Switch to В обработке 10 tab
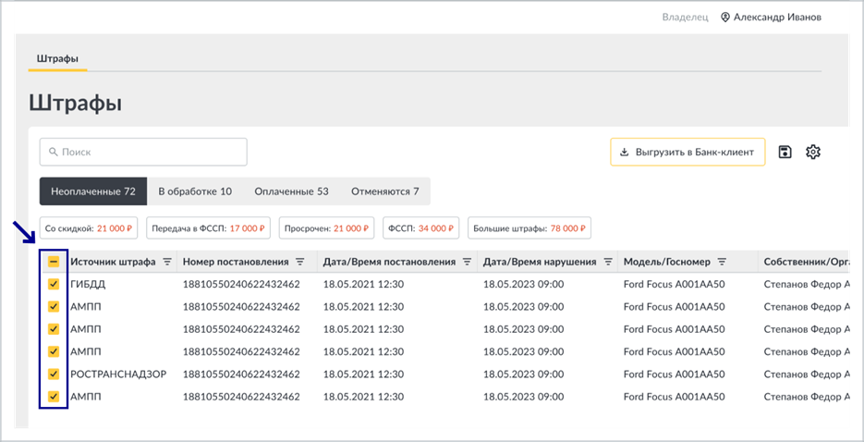 [x=195, y=191]
